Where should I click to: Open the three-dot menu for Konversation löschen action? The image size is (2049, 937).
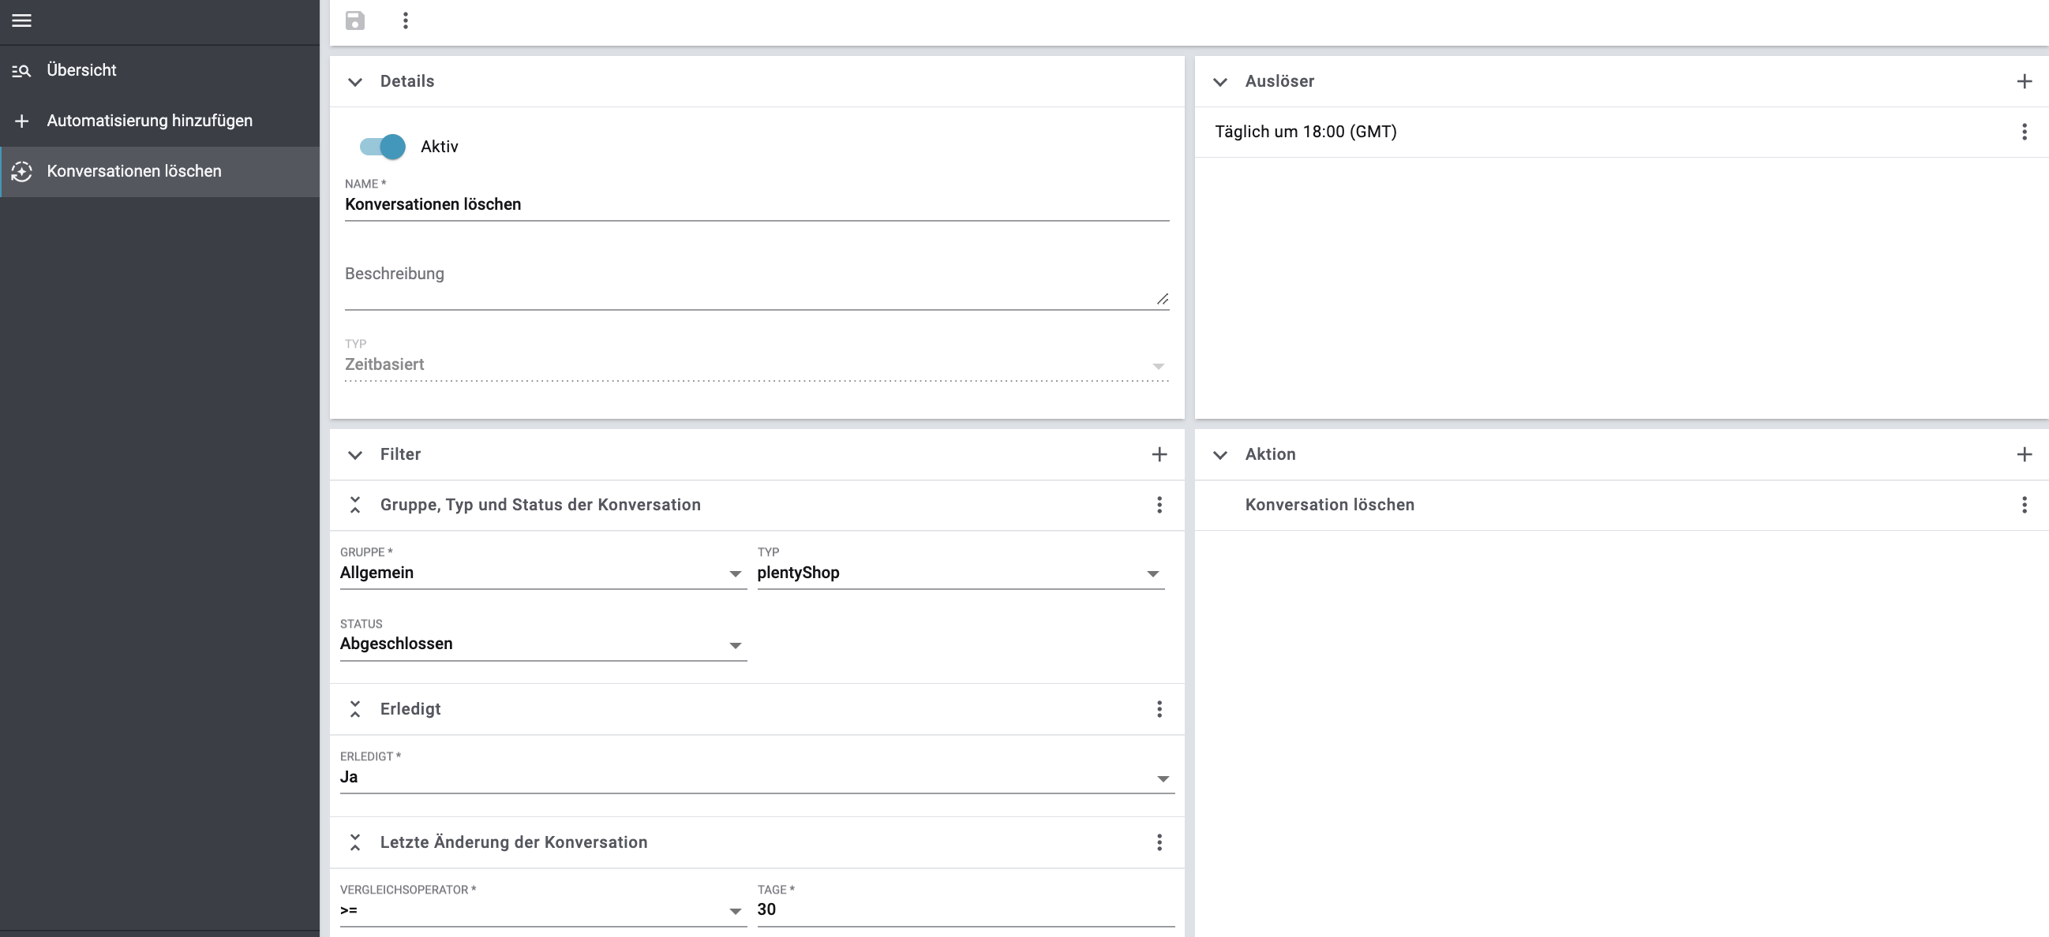(x=2025, y=505)
